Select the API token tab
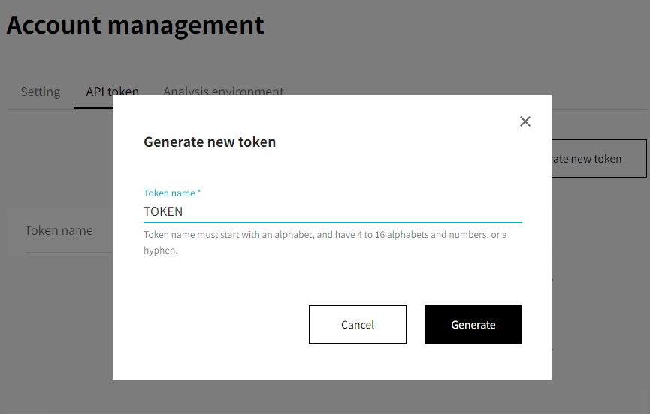 [112, 91]
